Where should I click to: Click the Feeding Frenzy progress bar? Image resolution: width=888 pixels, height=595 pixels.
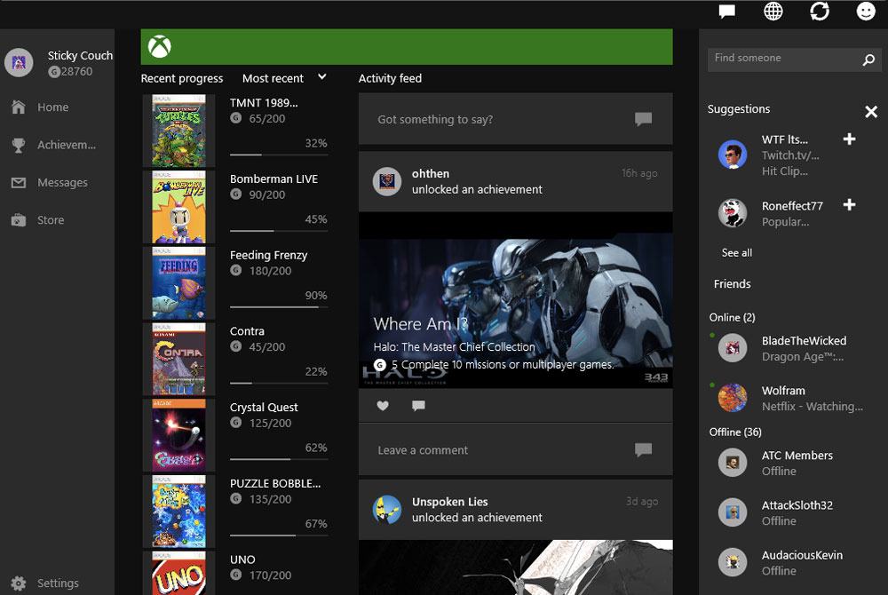point(278,307)
